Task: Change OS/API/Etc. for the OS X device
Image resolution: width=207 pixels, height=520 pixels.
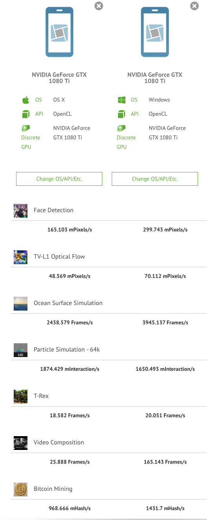Action: [59, 179]
